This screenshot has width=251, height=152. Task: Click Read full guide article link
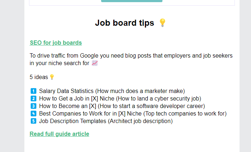[x=60, y=134]
